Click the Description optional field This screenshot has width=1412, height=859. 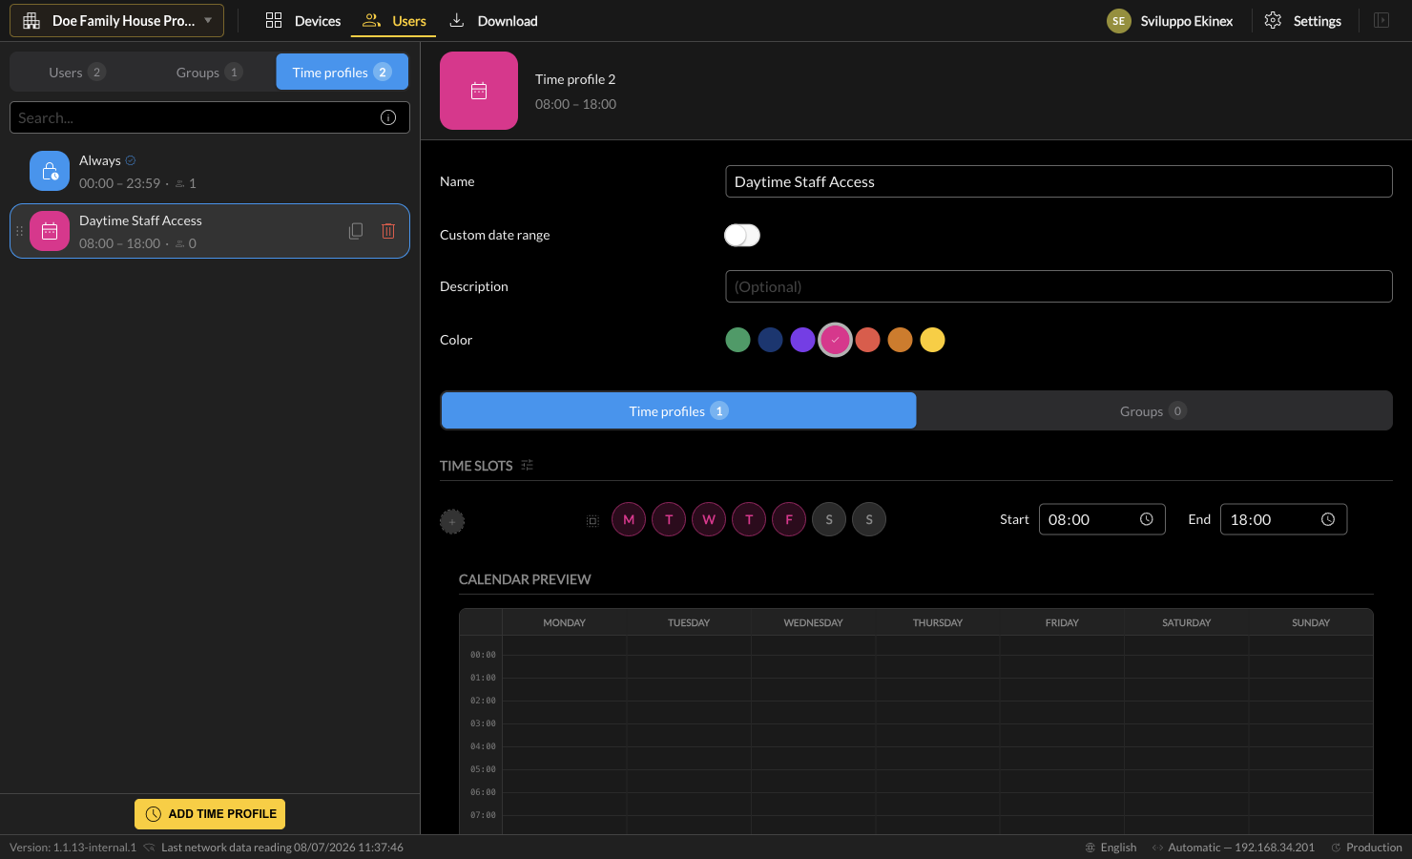1059,286
